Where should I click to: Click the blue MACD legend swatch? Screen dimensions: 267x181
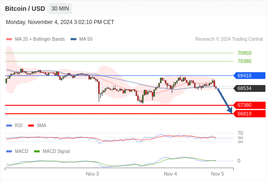(9, 152)
